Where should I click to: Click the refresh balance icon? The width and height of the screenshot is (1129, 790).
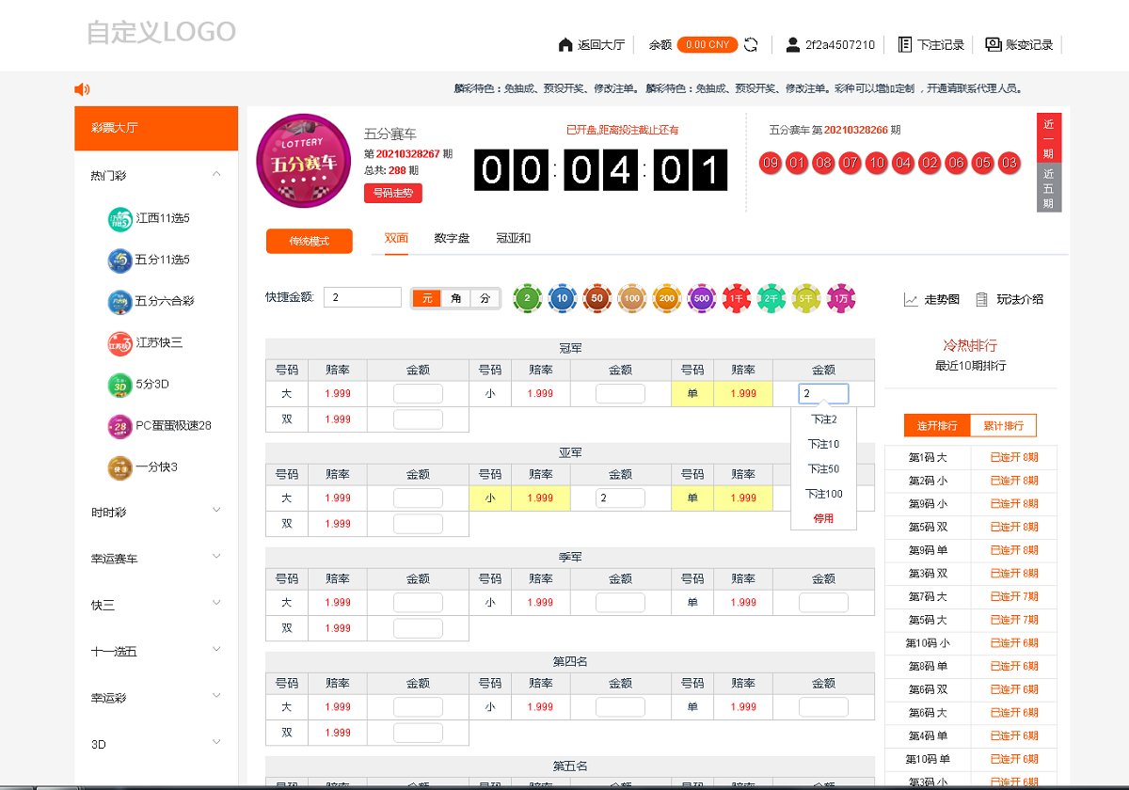click(749, 43)
